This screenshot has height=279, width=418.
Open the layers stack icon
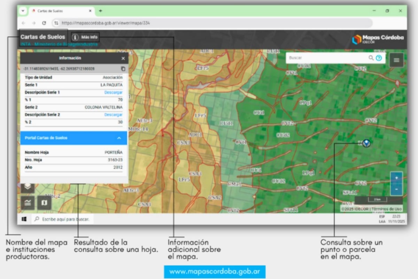(x=28, y=187)
